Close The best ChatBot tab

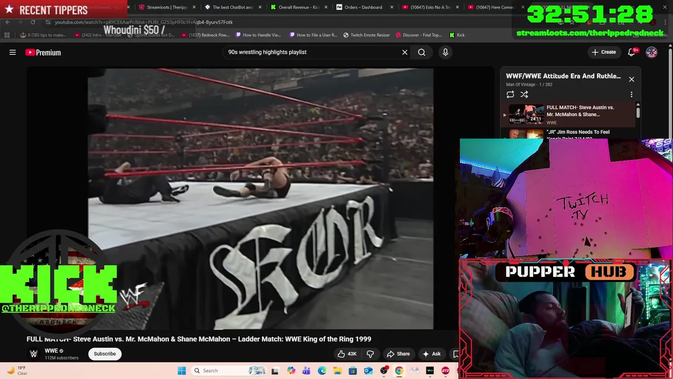[260, 7]
